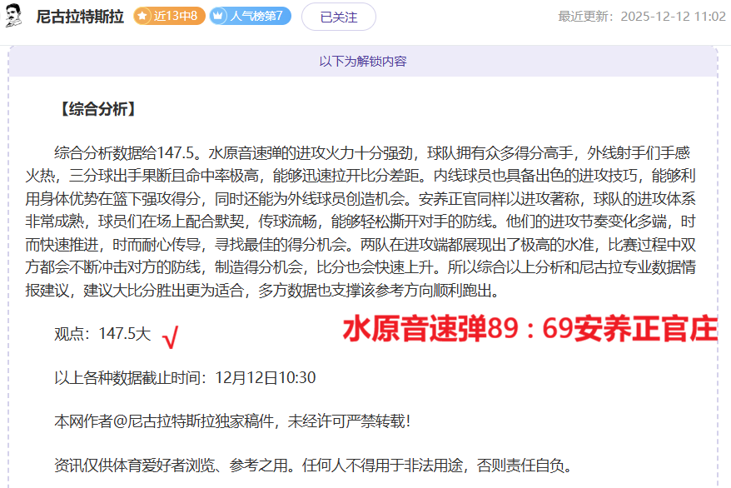
Task: Click the 已关注 follow button
Action: [x=338, y=17]
